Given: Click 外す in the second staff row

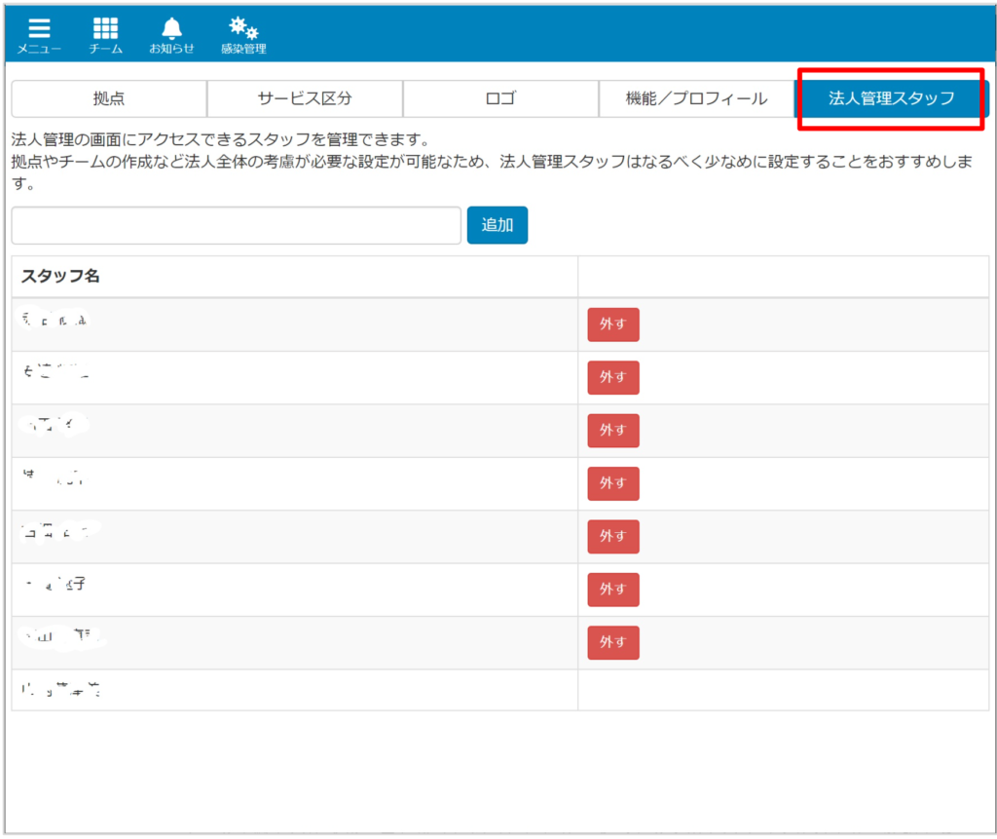Looking at the screenshot, I should click(613, 377).
